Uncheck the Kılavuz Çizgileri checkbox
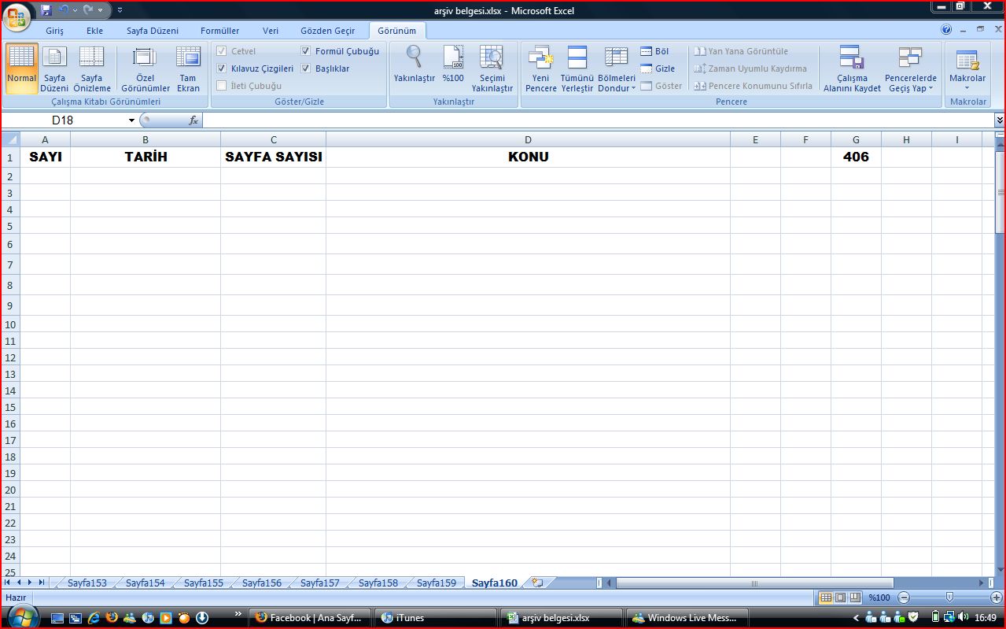1006x629 pixels. 222,68
